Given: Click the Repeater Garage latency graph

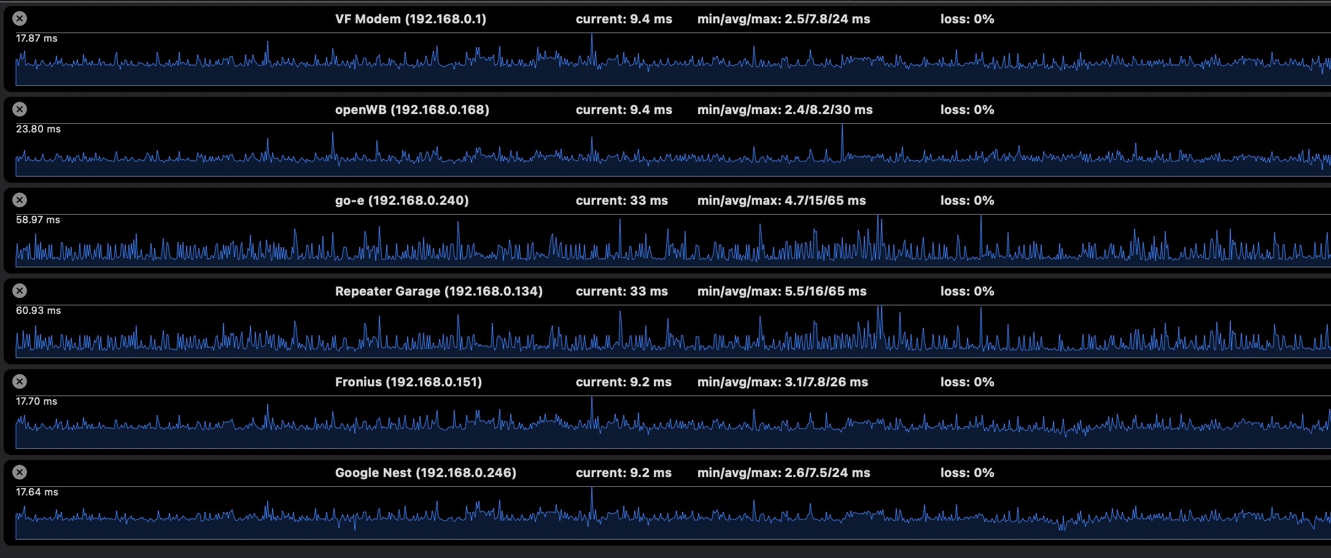Looking at the screenshot, I should [673, 332].
